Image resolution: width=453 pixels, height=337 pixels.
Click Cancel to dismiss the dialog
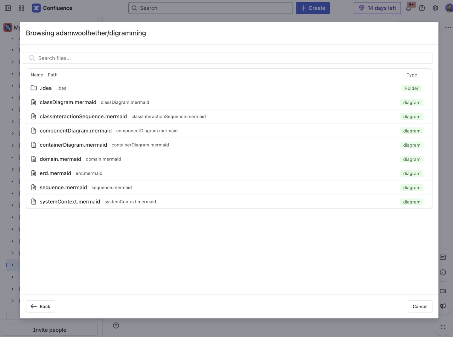420,306
